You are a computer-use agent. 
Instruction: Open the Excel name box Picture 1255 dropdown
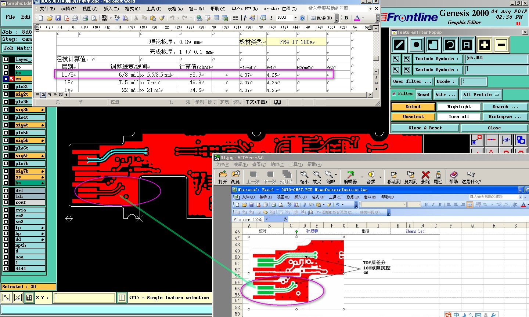pos(267,219)
